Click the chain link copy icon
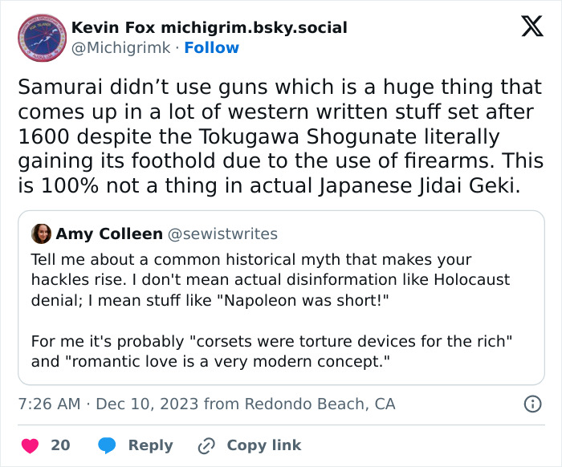The height and width of the screenshot is (467, 562). (206, 445)
